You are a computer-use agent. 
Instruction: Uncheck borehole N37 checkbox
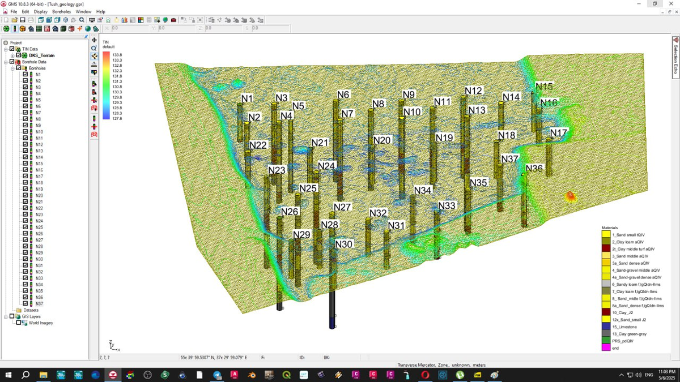[x=25, y=303]
